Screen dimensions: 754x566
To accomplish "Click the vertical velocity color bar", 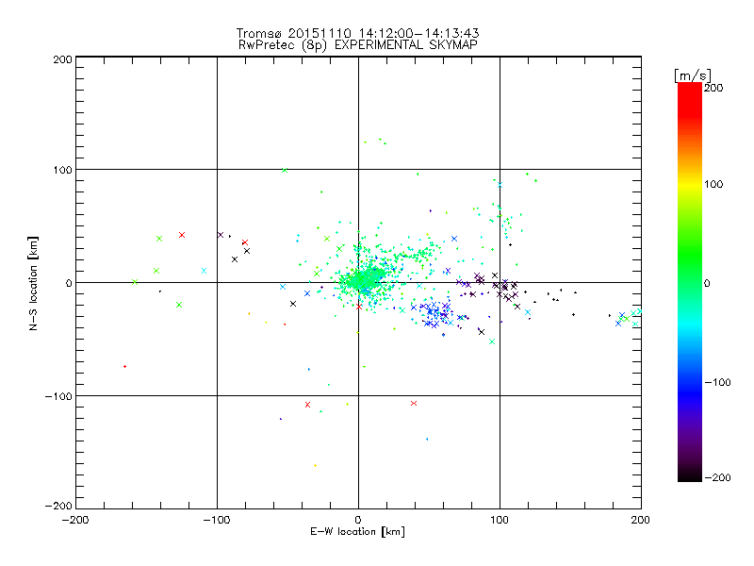I will tap(690, 282).
